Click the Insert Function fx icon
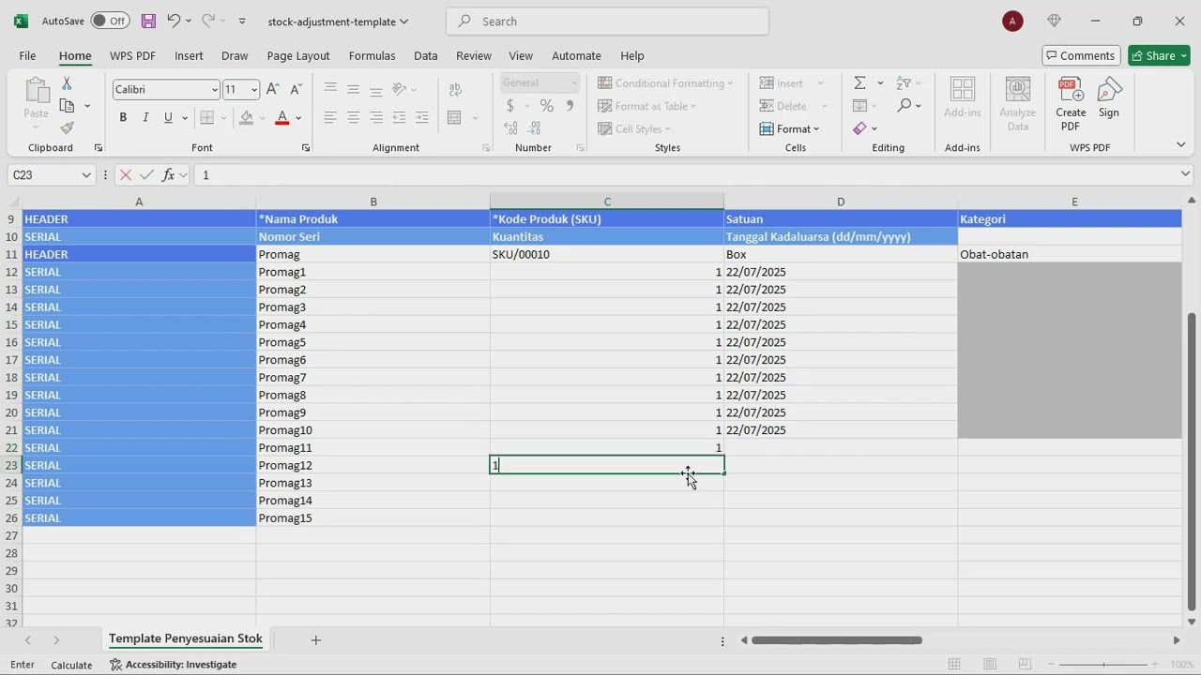Image resolution: width=1201 pixels, height=675 pixels. (x=168, y=175)
